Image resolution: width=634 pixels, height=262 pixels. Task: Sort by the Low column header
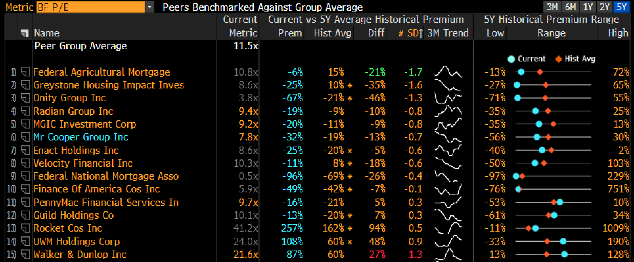[x=495, y=33]
